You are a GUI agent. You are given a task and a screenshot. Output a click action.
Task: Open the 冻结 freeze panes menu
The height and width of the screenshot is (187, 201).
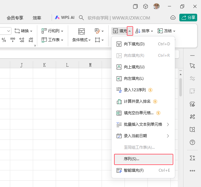click(166, 31)
